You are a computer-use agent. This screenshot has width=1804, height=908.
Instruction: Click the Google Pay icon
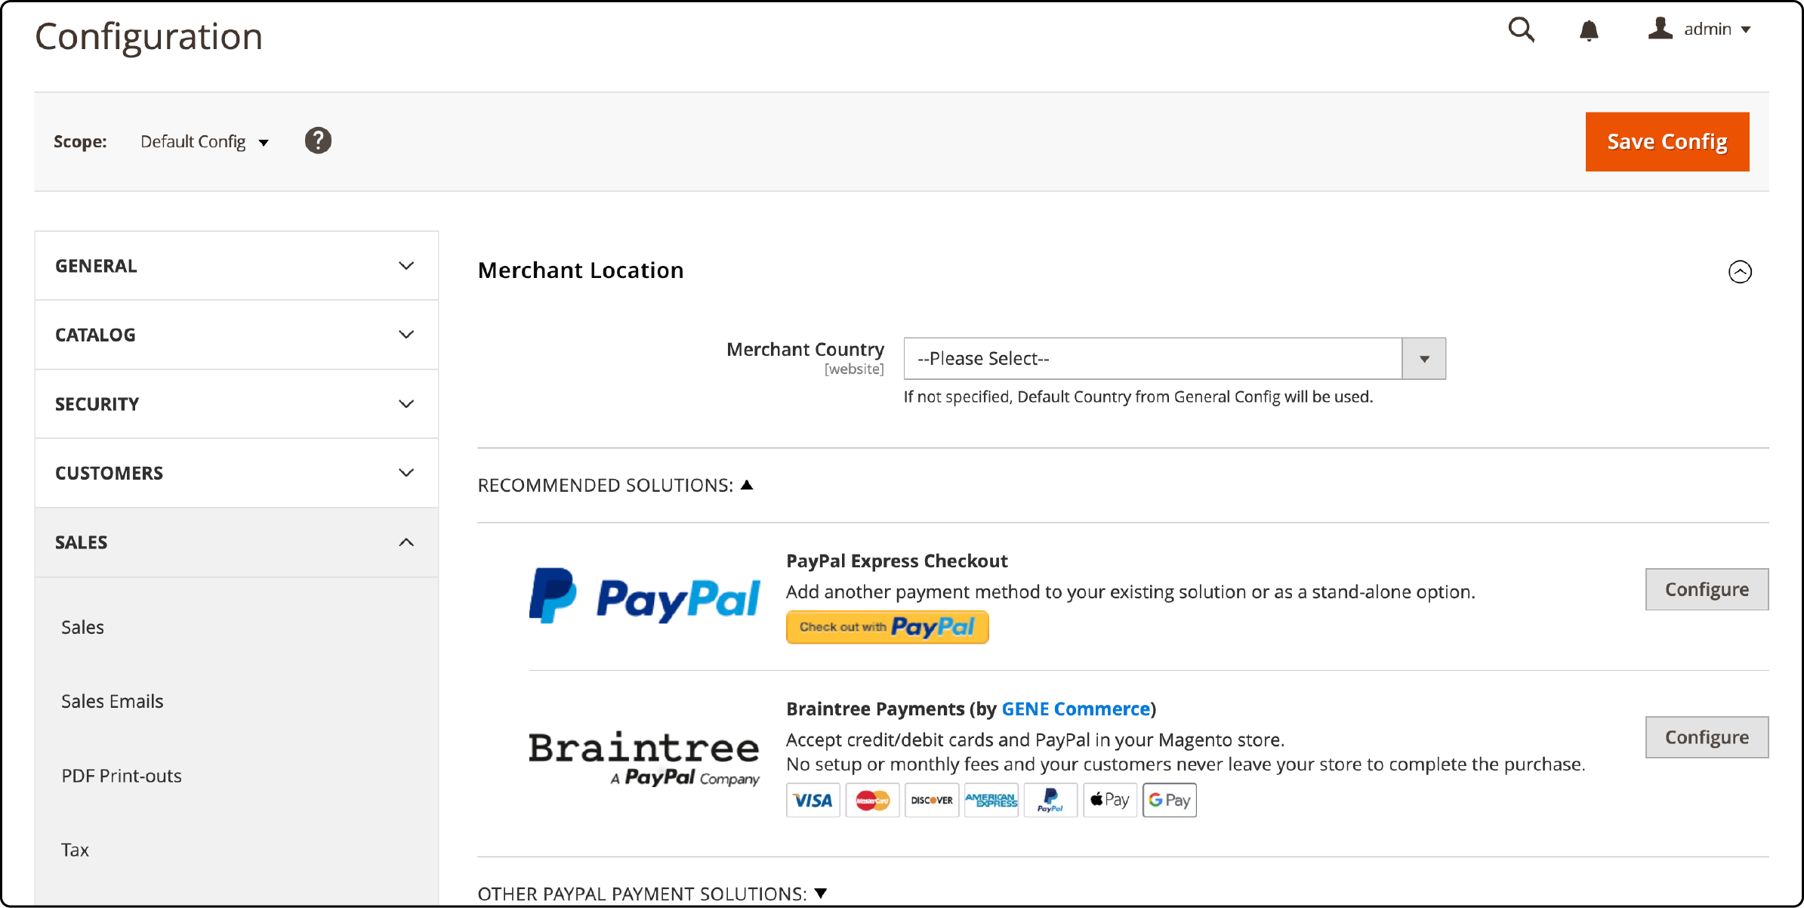tap(1170, 800)
